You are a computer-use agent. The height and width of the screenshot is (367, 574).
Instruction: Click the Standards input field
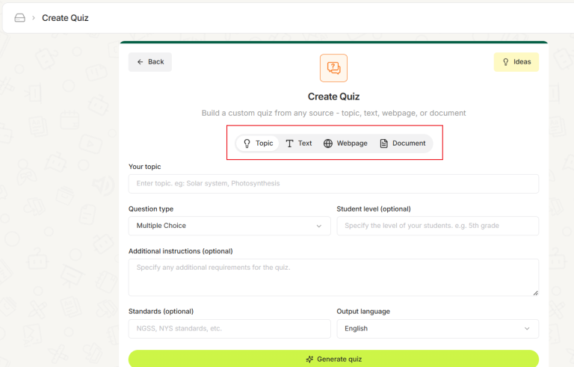(229, 329)
